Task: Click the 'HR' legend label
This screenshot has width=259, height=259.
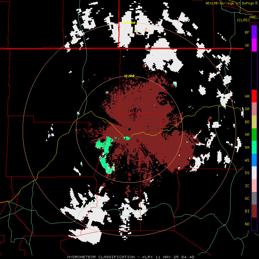Action: click(247, 135)
